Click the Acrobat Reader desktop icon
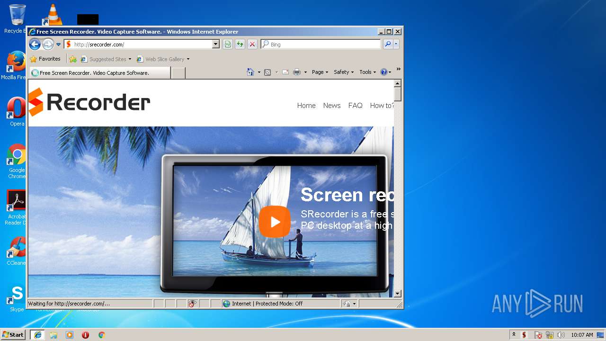606x341 pixels. pos(17,207)
